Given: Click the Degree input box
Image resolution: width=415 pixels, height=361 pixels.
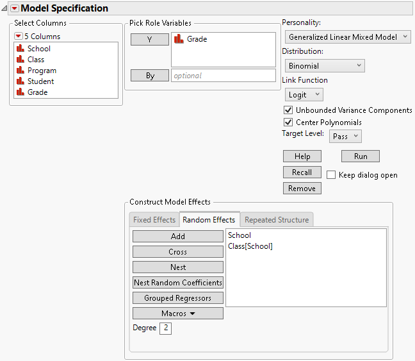Looking at the screenshot, I should tap(165, 328).
